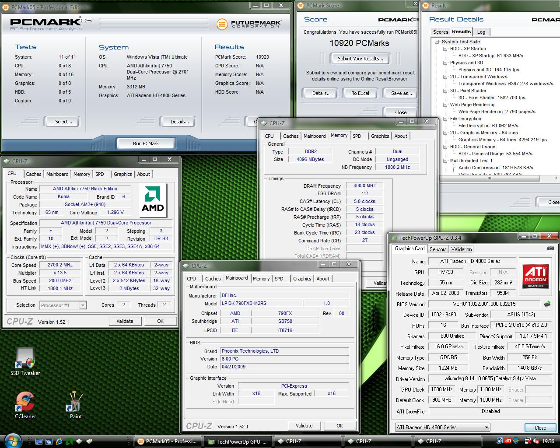This screenshot has height=448, width=560.
Task: Switch to Caches tab in CPU window
Action: pyautogui.click(x=34, y=174)
